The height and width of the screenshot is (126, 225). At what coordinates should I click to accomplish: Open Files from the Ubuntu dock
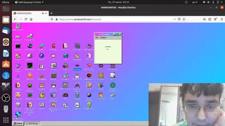(6, 20)
